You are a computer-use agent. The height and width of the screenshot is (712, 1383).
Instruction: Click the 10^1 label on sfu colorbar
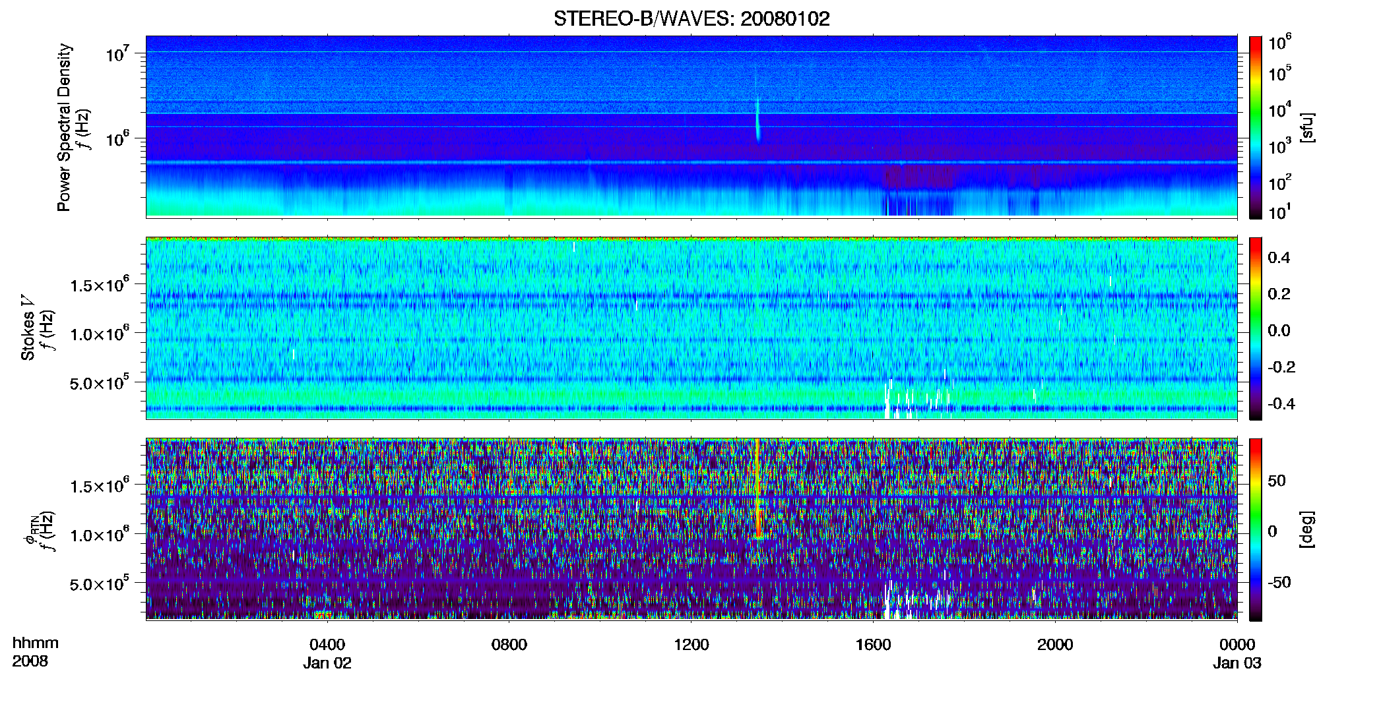coord(1280,212)
